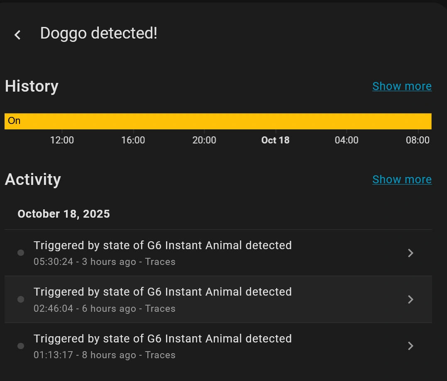Expand the 02:46:04 entry with its chevron
The image size is (447, 381).
(410, 299)
